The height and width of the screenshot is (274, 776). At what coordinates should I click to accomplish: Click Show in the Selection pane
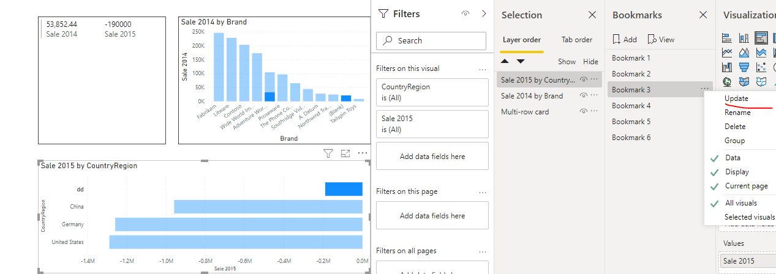[567, 62]
